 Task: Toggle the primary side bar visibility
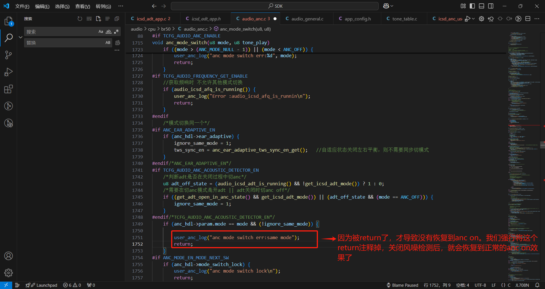[x=472, y=6]
